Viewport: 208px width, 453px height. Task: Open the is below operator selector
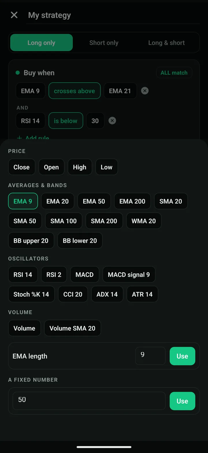click(x=66, y=121)
